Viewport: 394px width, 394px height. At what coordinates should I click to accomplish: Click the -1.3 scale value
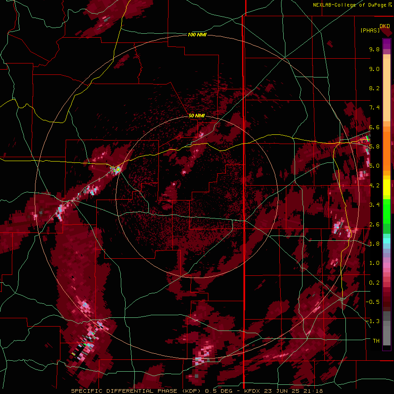coord(373,321)
